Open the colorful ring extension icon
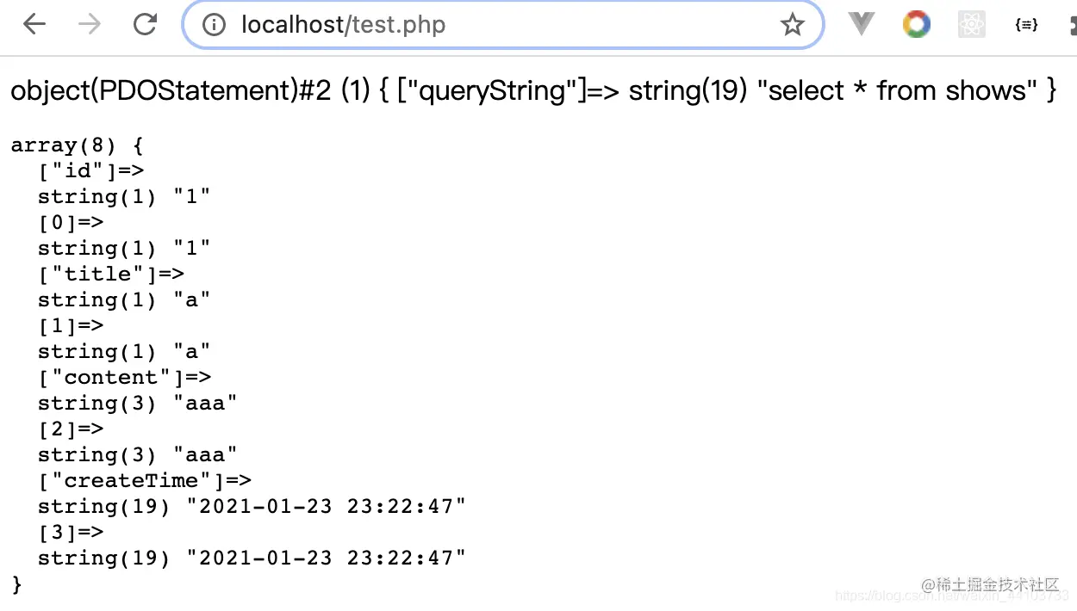The width and height of the screenshot is (1077, 611). point(916,24)
